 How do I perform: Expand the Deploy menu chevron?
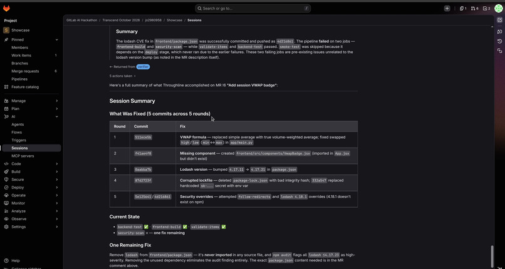pos(56,188)
